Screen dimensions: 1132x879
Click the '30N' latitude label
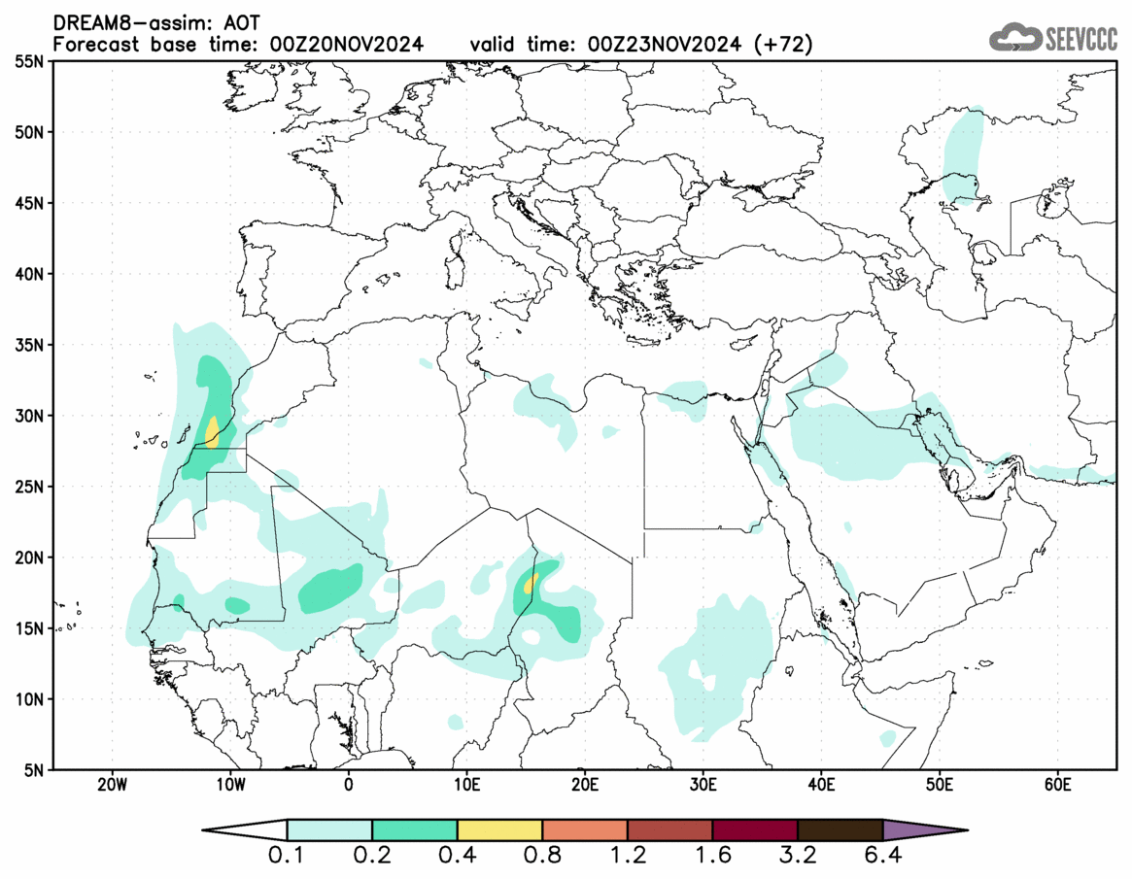click(x=29, y=416)
